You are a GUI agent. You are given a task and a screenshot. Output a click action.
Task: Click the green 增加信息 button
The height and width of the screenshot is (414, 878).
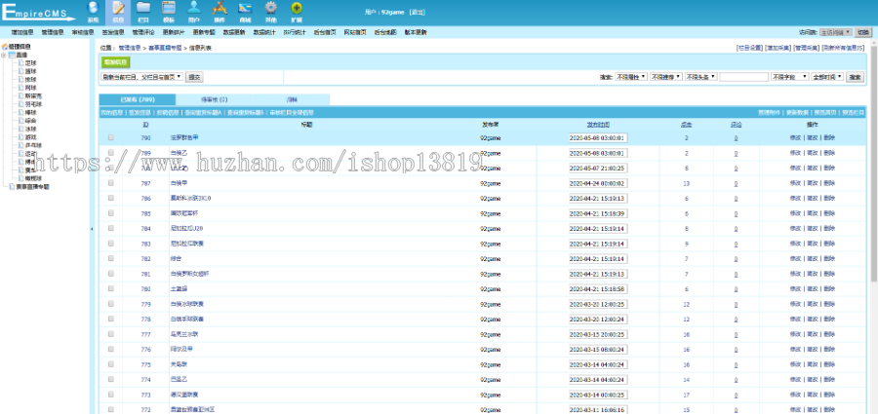coord(116,62)
